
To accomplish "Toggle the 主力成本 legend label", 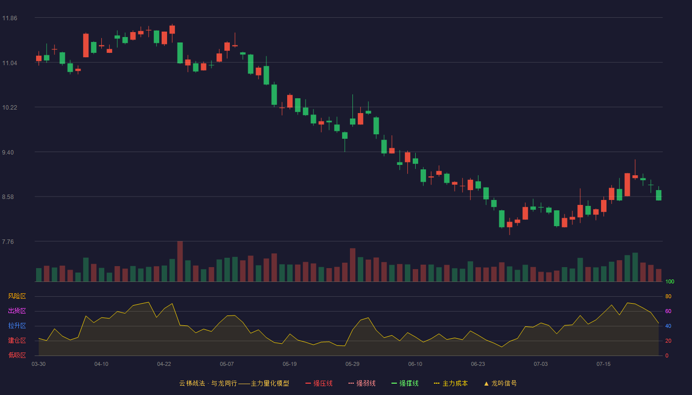I will (x=455, y=383).
